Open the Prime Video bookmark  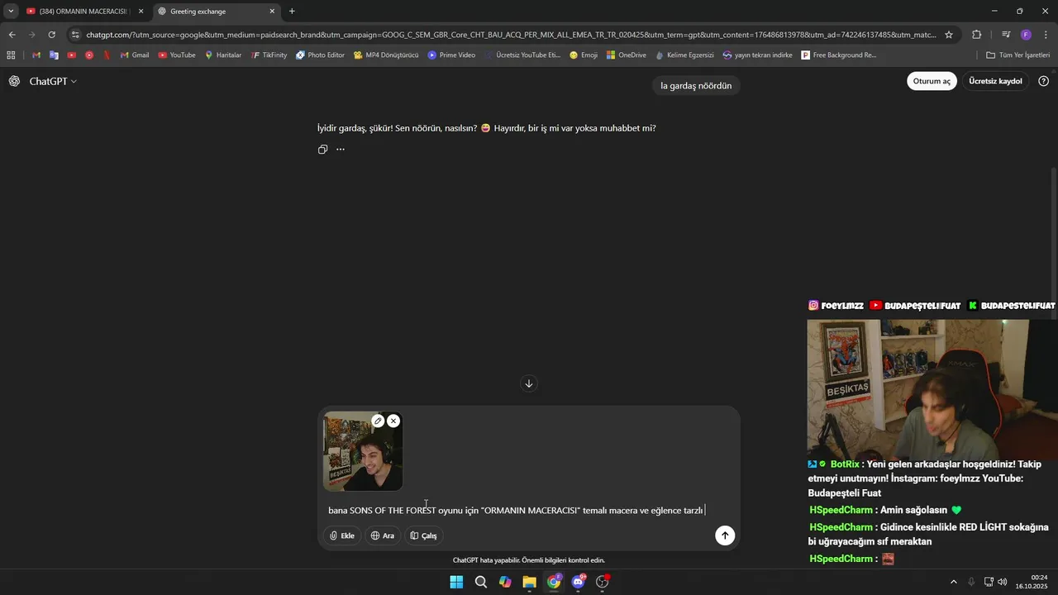pyautogui.click(x=451, y=55)
